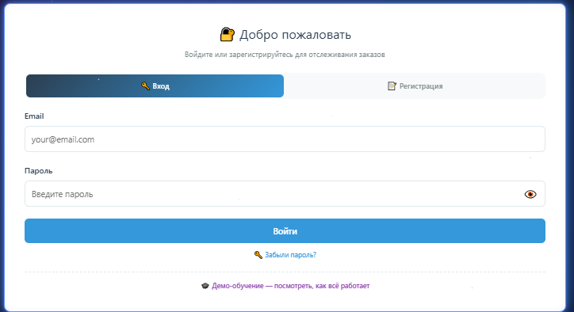Open the Забыли пароль? link
Viewport: 574px width, 312px height.
tap(290, 255)
